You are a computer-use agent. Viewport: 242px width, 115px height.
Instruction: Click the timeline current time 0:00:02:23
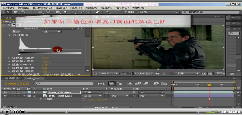click(x=17, y=84)
